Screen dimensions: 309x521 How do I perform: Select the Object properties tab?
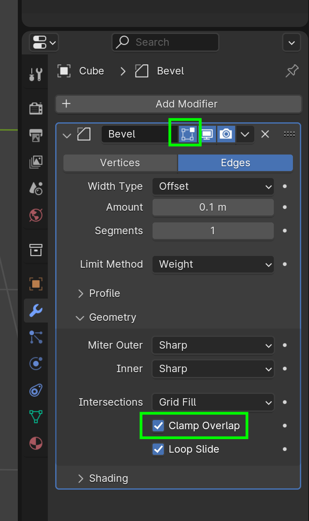(36, 284)
